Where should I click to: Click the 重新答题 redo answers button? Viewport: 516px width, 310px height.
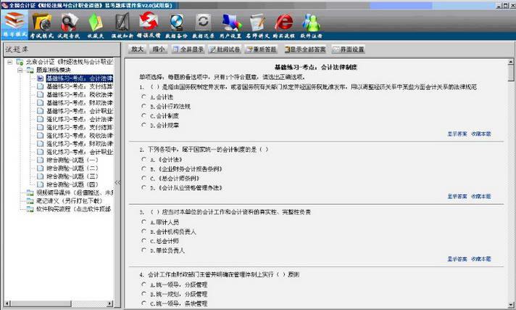[262, 49]
